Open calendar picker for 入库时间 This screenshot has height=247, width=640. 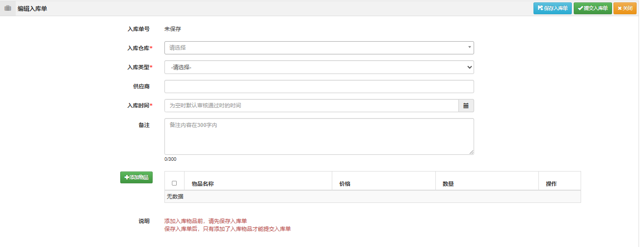[x=466, y=106]
